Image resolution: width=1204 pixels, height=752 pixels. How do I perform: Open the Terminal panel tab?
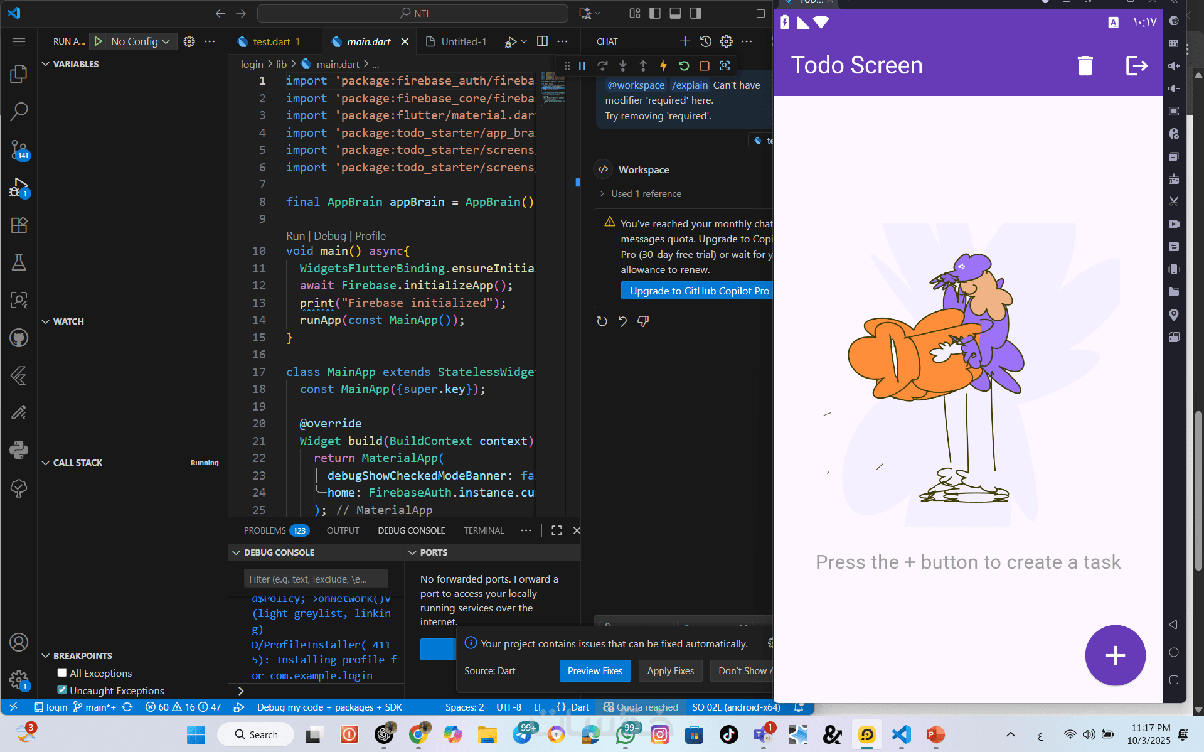[x=484, y=530]
